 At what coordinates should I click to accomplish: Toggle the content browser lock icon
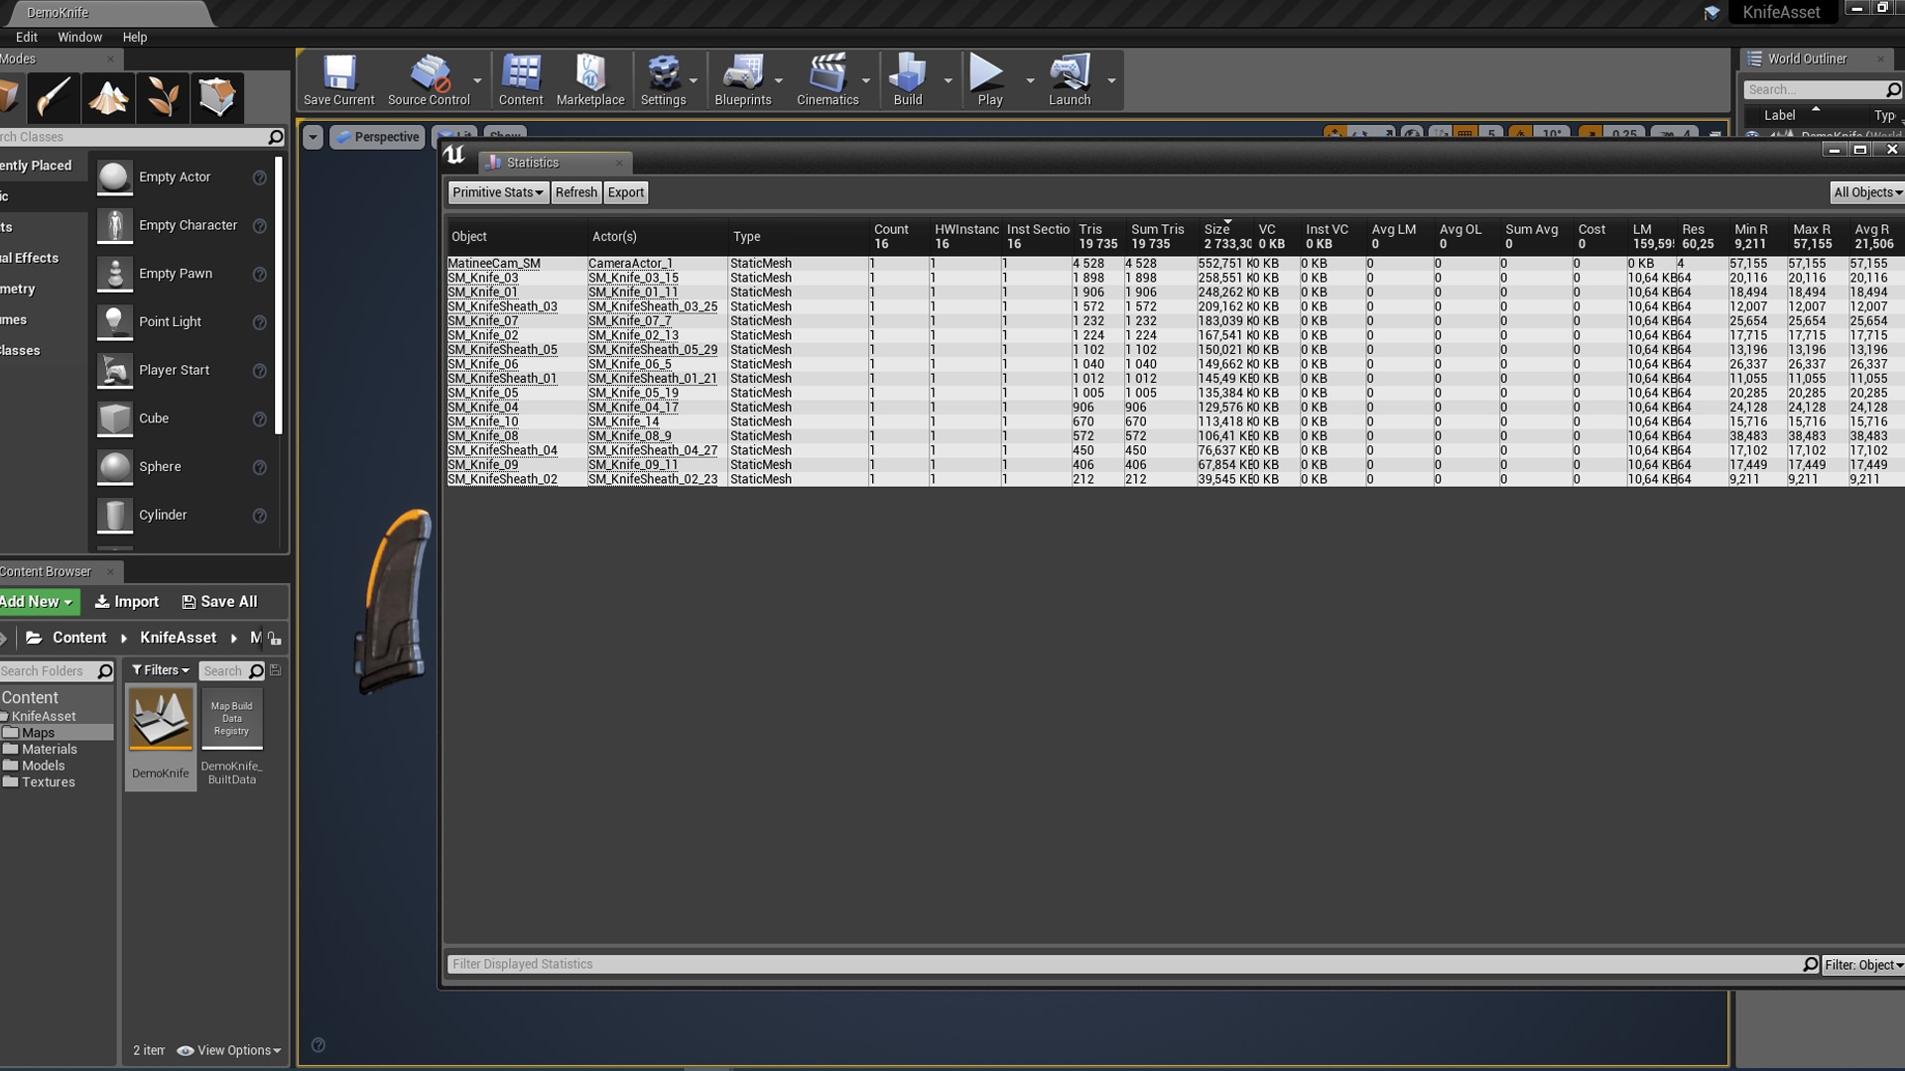coord(275,639)
